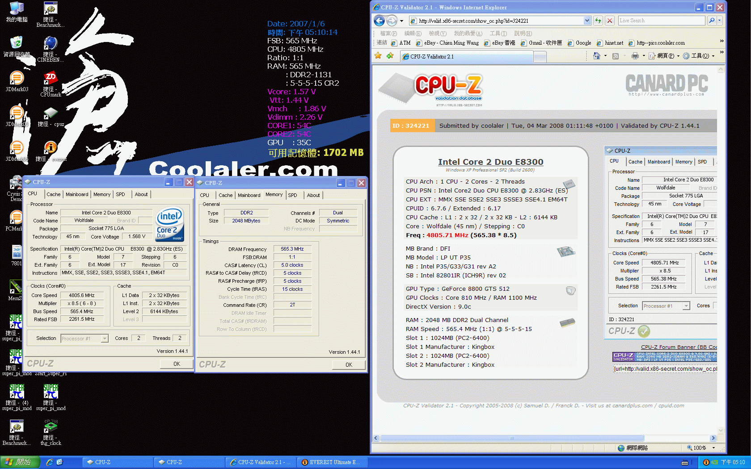
Task: Open the search provider options dropdown
Action: (x=719, y=21)
